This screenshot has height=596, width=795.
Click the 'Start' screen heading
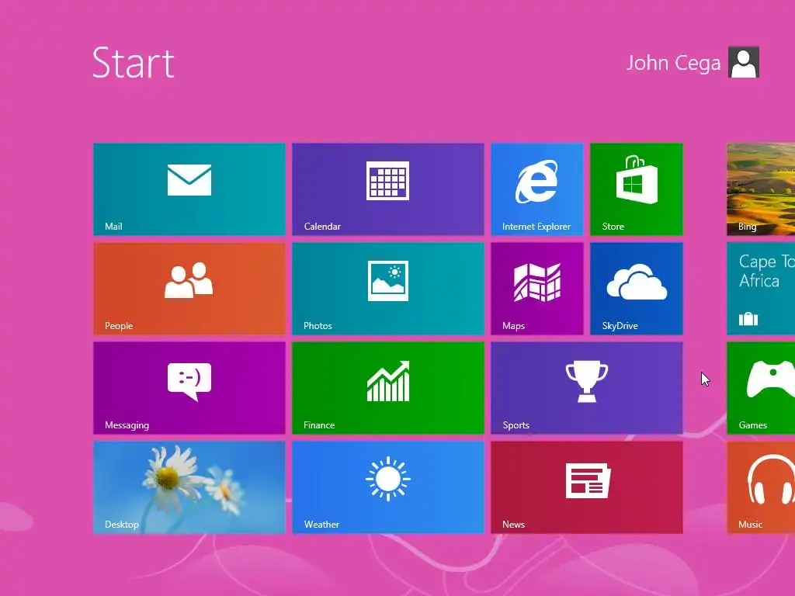134,63
